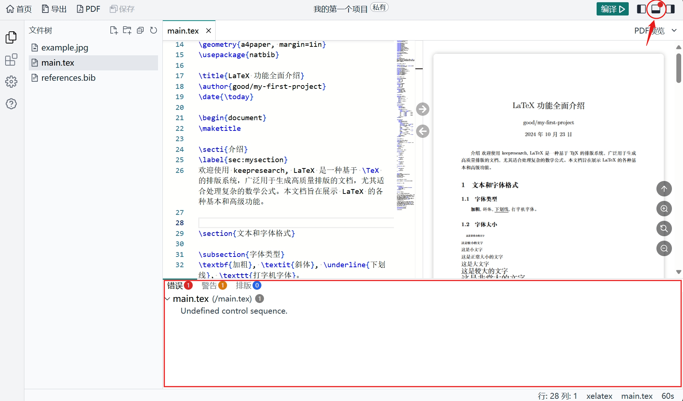
Task: Switch to the 警告 tab in the error panel
Action: (210, 285)
